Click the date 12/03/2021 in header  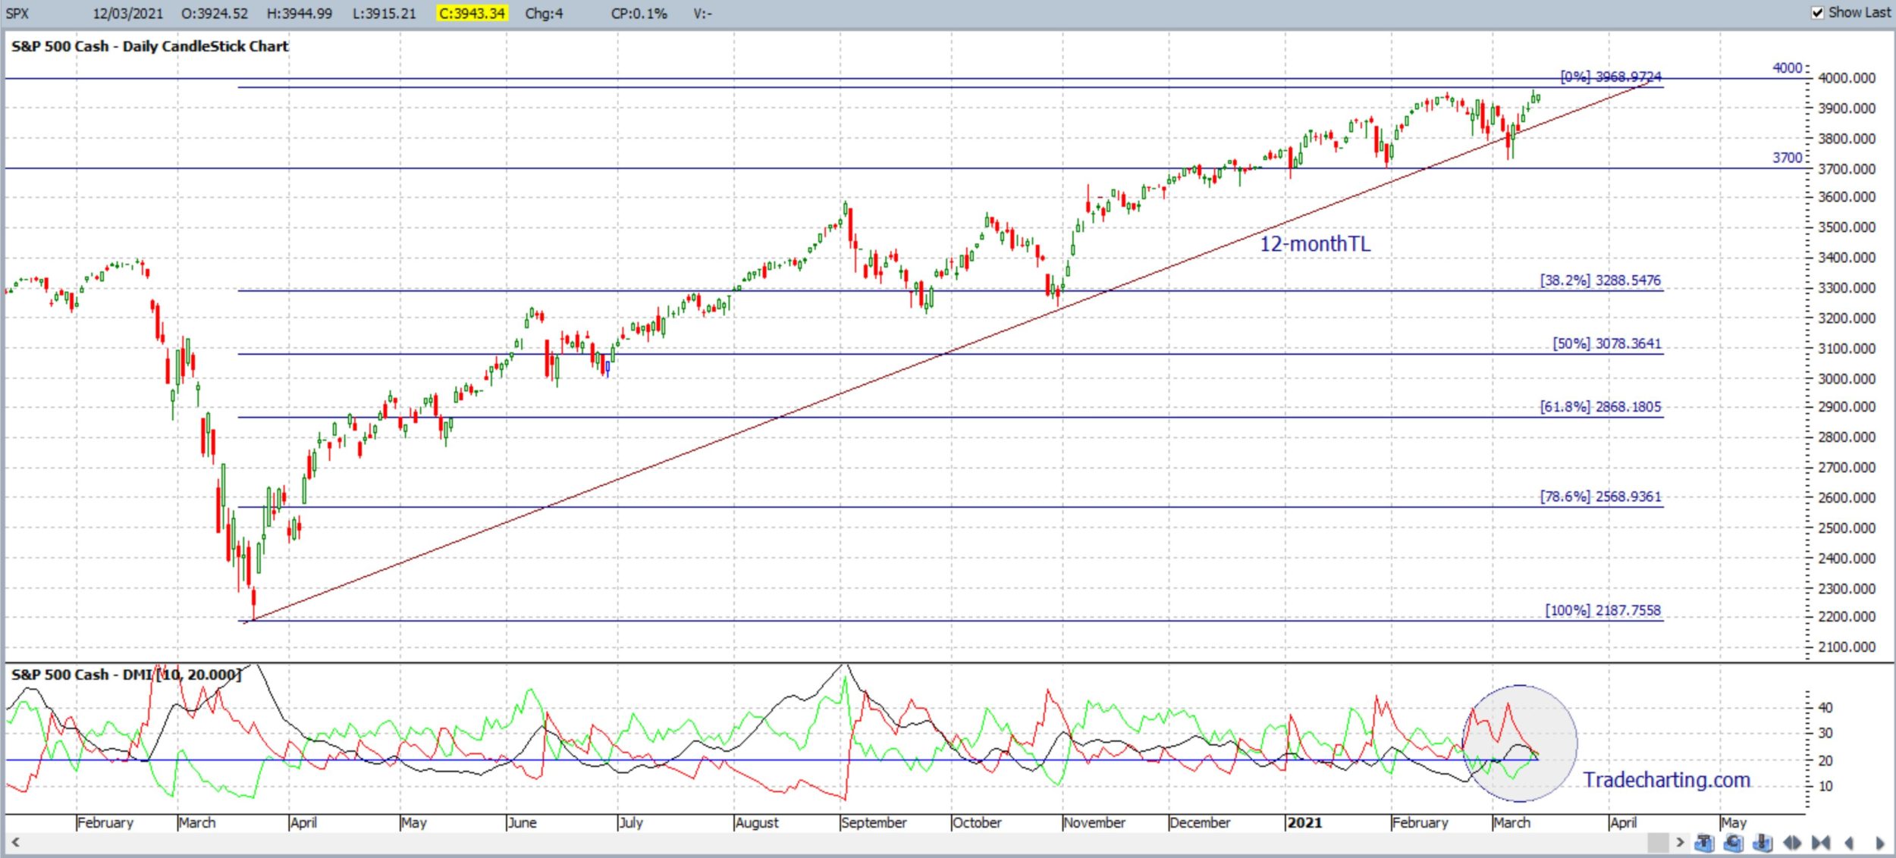click(x=127, y=13)
